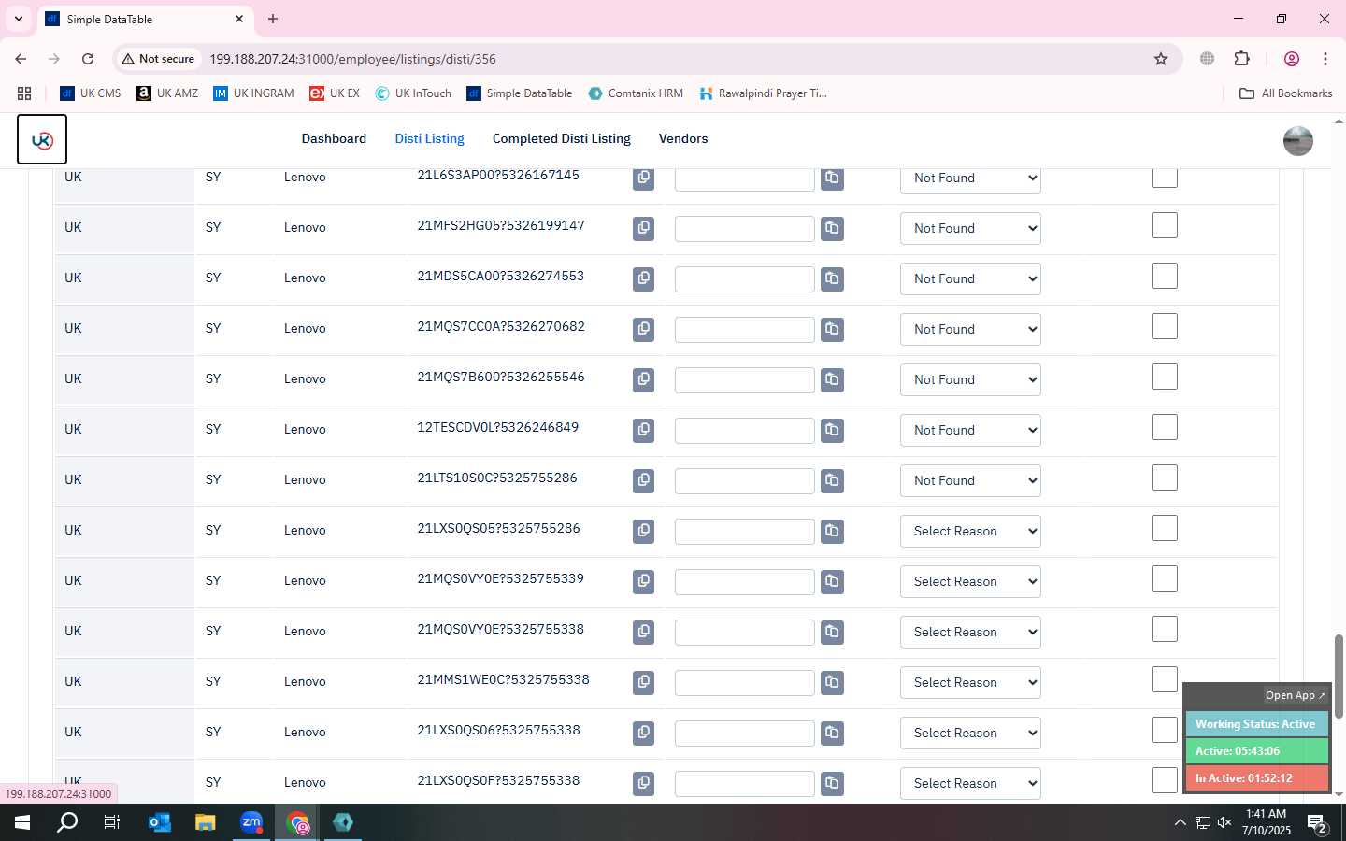Tick checkbox for 21LTS10S0C?5325755286 row
The image size is (1346, 841).
coord(1164,478)
